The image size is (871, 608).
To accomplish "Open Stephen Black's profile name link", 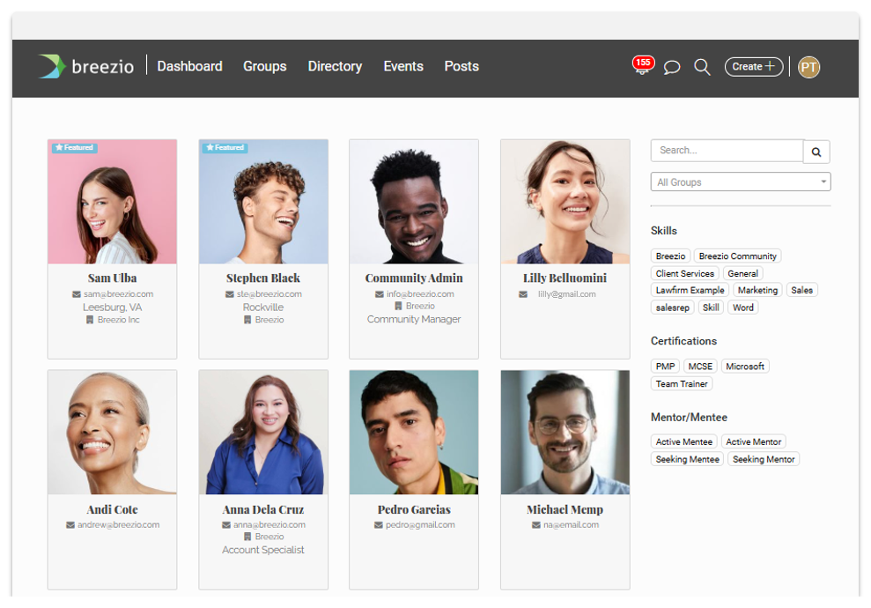I will [x=263, y=278].
